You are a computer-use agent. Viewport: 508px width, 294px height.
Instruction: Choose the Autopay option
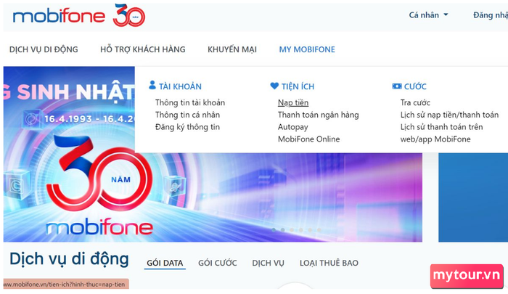click(293, 127)
